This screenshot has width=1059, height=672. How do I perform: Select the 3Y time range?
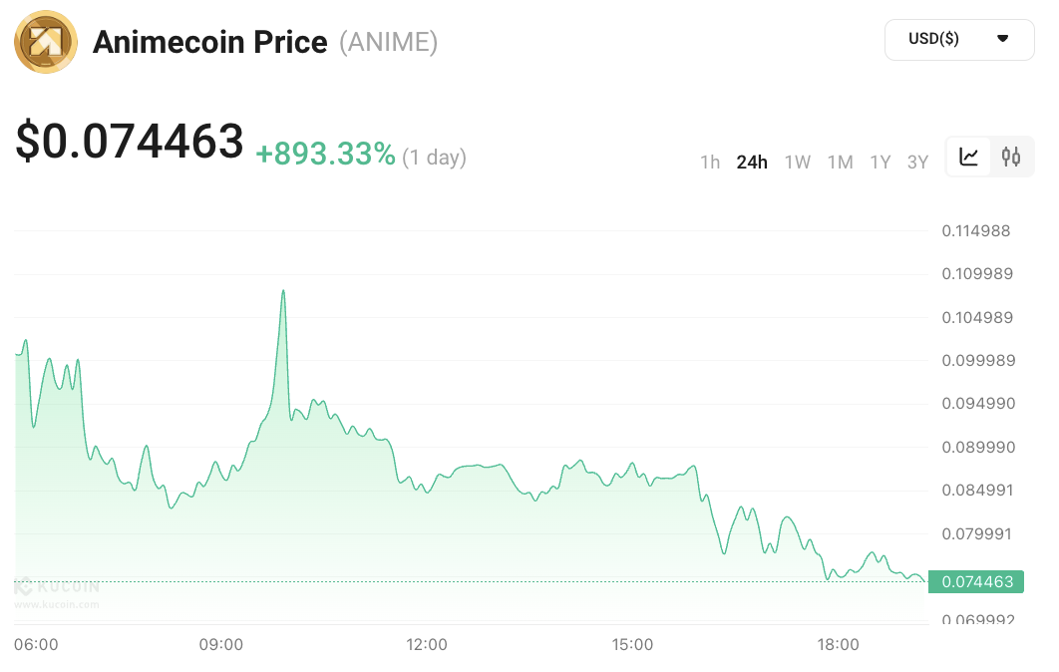pyautogui.click(x=917, y=163)
